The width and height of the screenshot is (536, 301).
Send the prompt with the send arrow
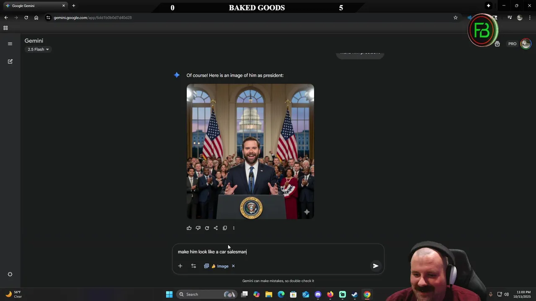pos(376,266)
